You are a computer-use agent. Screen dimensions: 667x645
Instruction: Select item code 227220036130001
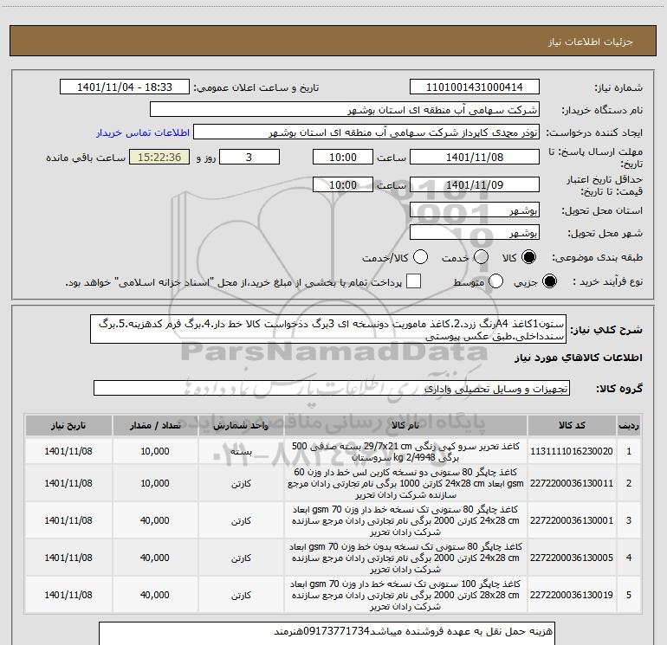572,520
